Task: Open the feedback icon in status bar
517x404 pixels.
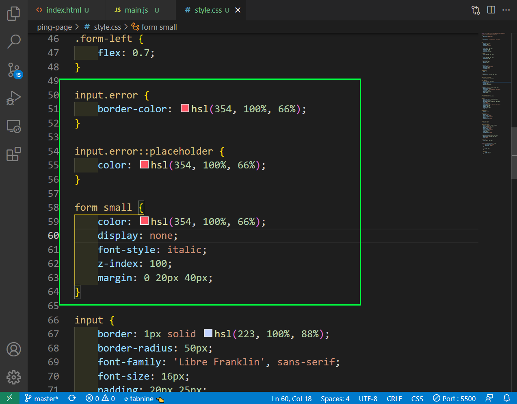Action: tap(489, 398)
